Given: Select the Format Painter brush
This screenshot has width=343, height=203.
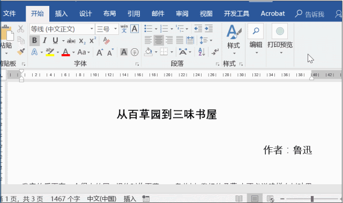Looking at the screenshot, I should click(21, 52).
